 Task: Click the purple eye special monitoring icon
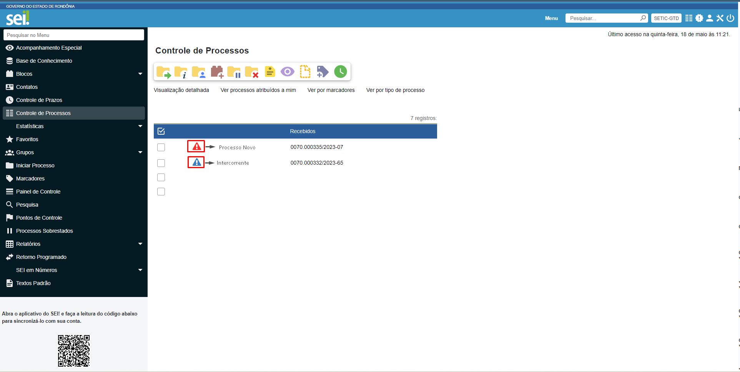(288, 72)
